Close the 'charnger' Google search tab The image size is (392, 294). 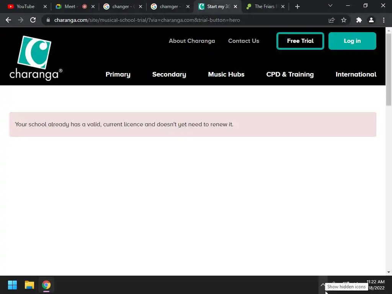coord(188,7)
